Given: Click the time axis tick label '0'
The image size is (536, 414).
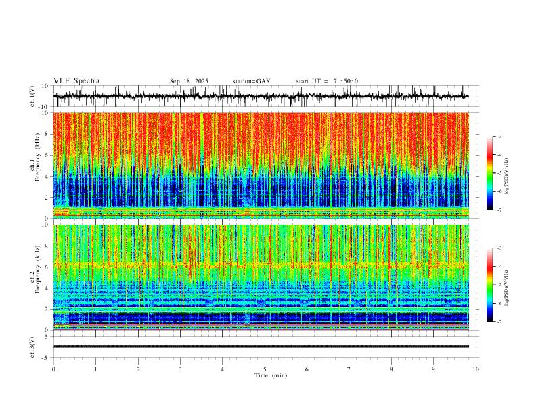Looking at the screenshot, I should click(x=53, y=369).
